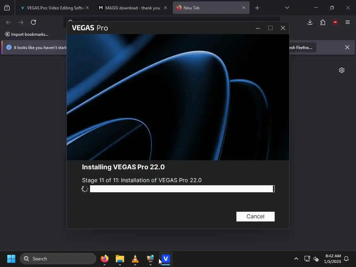The width and height of the screenshot is (356, 267).
Task: Click the info icon in notification bar
Action: [9, 47]
